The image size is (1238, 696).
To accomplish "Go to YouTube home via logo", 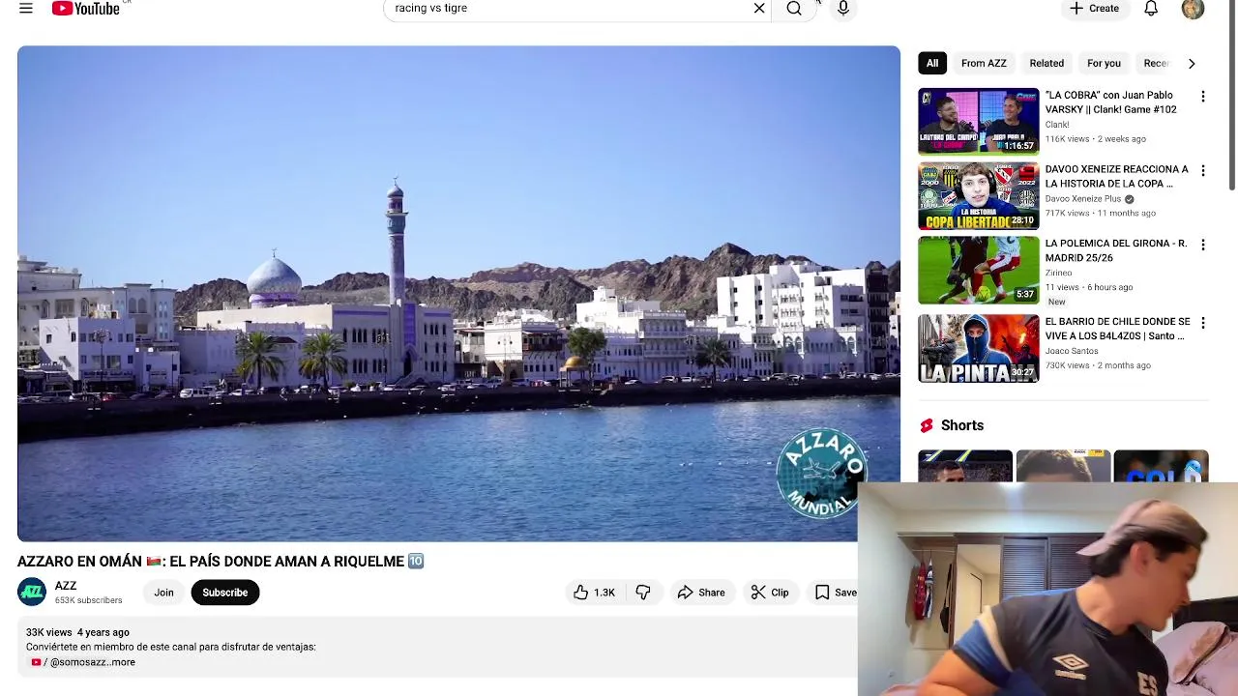I will (86, 8).
